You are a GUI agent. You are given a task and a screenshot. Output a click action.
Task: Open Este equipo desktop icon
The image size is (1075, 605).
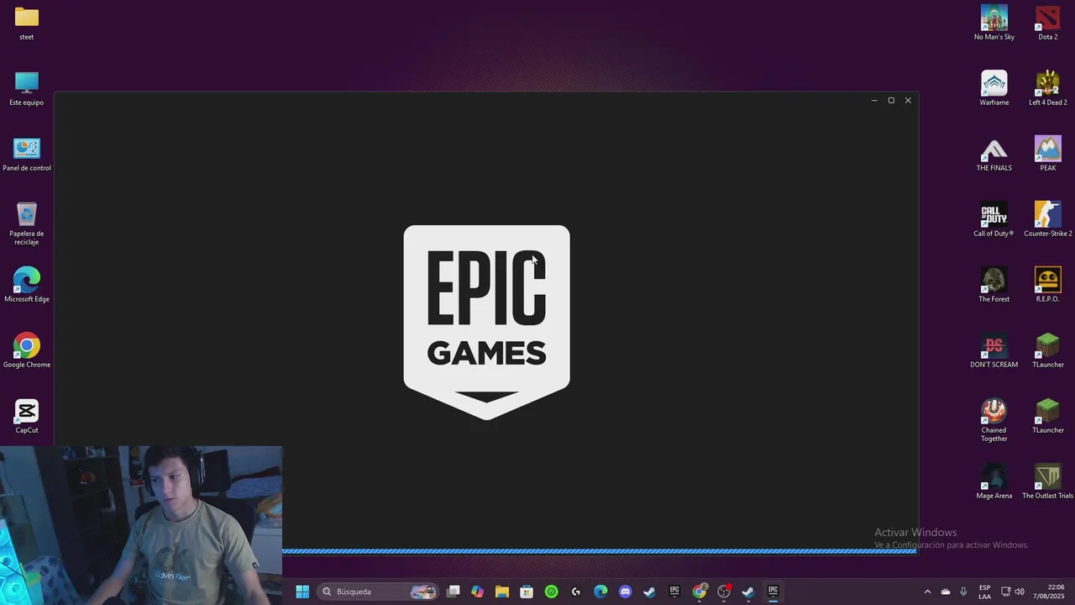click(x=27, y=88)
